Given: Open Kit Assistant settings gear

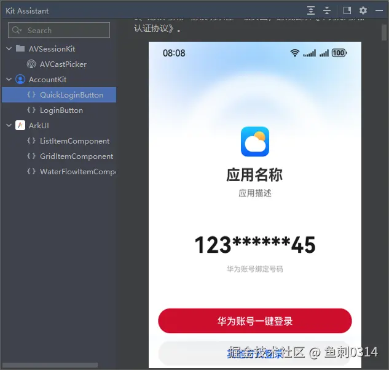Looking at the screenshot, I should coord(363,10).
